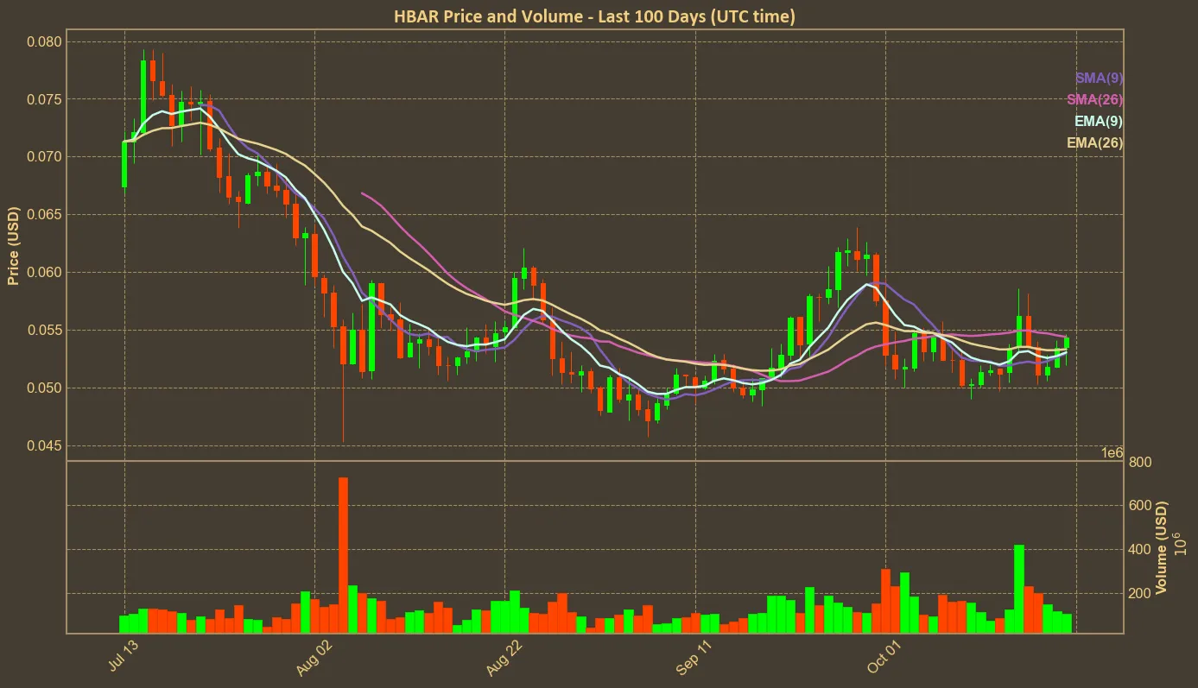This screenshot has width=1198, height=688.
Task: Click the Aug 22 date label
Action: [504, 659]
